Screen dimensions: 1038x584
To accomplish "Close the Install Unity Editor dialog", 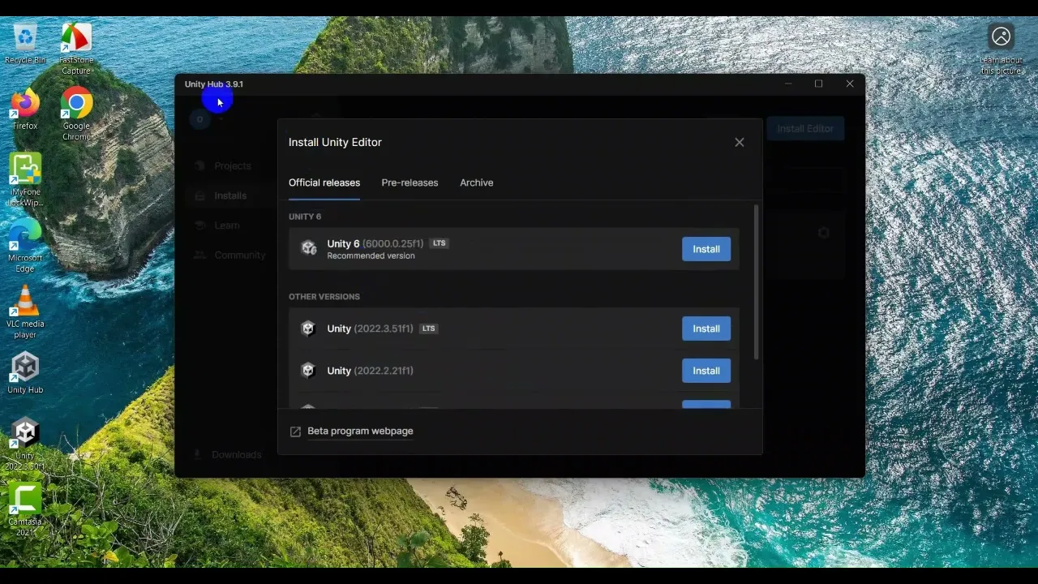I will point(740,142).
